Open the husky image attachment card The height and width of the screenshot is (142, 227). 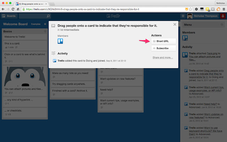tap(25, 81)
